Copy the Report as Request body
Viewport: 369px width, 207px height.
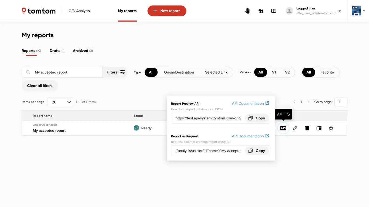[257, 151]
